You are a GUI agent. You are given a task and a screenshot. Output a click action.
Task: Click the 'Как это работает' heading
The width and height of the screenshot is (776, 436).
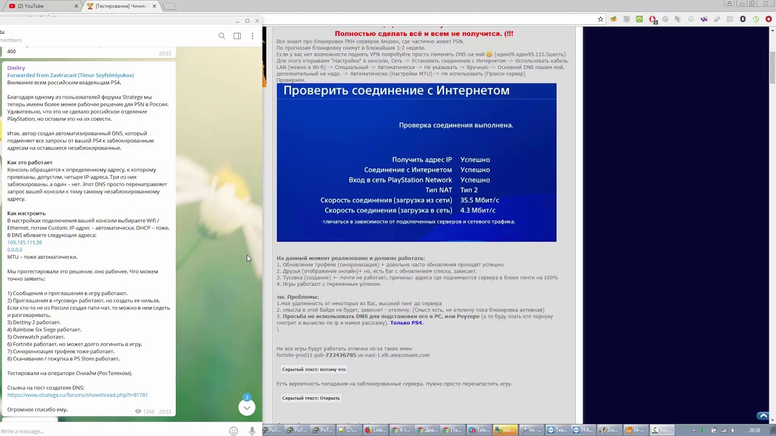(30, 162)
